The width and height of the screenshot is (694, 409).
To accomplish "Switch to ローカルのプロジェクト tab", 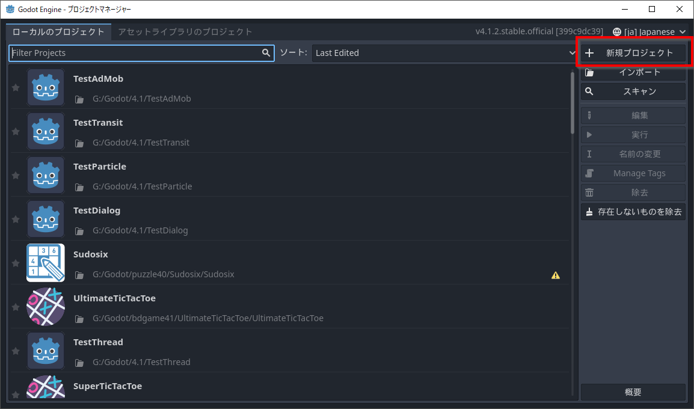I will [x=58, y=32].
